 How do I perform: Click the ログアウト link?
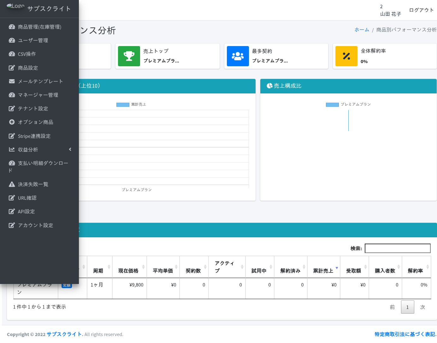[x=421, y=10]
